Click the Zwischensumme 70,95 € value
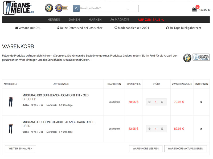The height and width of the screenshot is (159, 213). pos(179,102)
